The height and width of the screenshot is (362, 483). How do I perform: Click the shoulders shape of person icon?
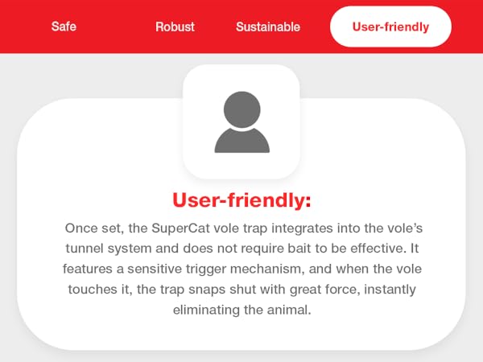pos(242,141)
